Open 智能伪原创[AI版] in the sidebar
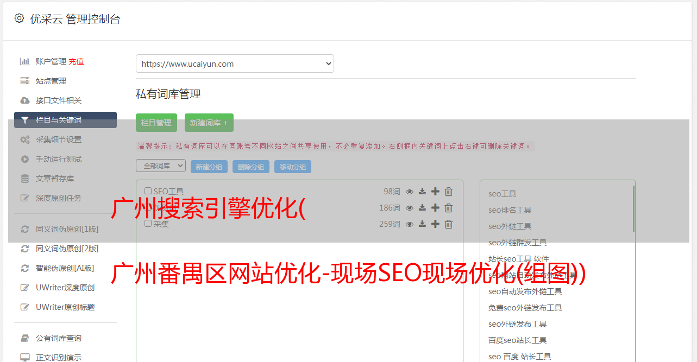The height and width of the screenshot is (362, 697). click(x=65, y=268)
